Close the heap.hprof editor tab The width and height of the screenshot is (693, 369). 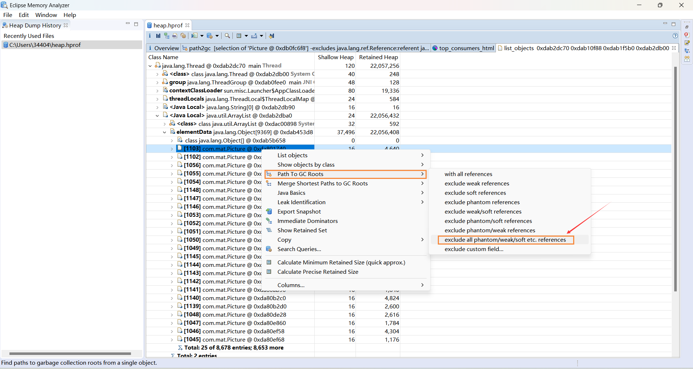point(187,25)
